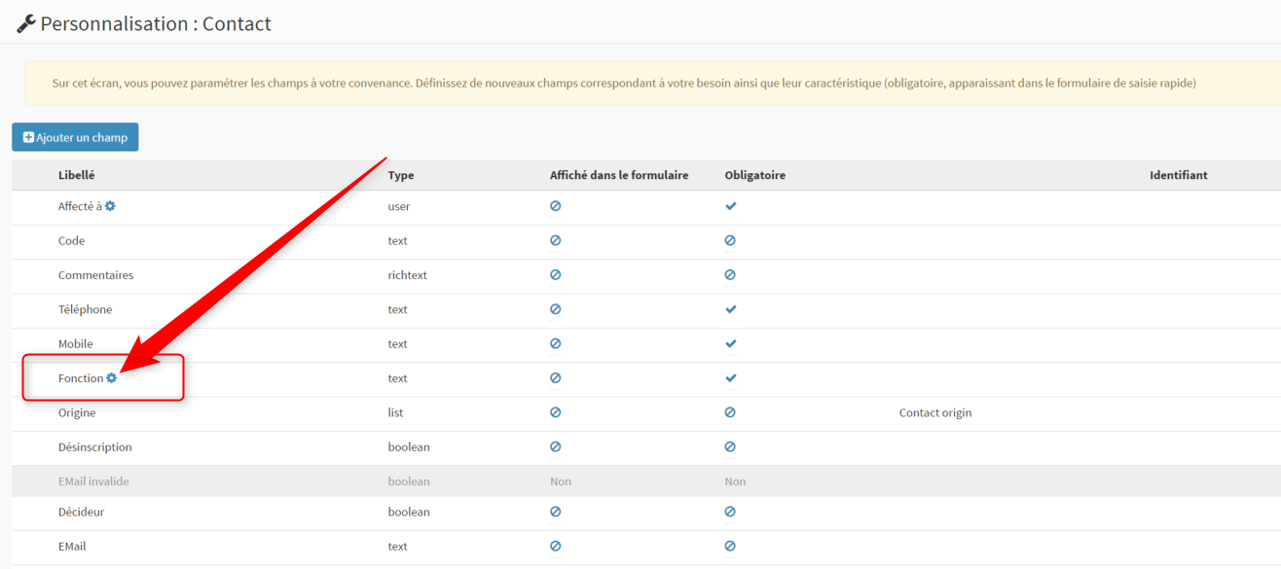Toggle form display for the Commentaires row
The width and height of the screenshot is (1281, 569).
point(555,275)
